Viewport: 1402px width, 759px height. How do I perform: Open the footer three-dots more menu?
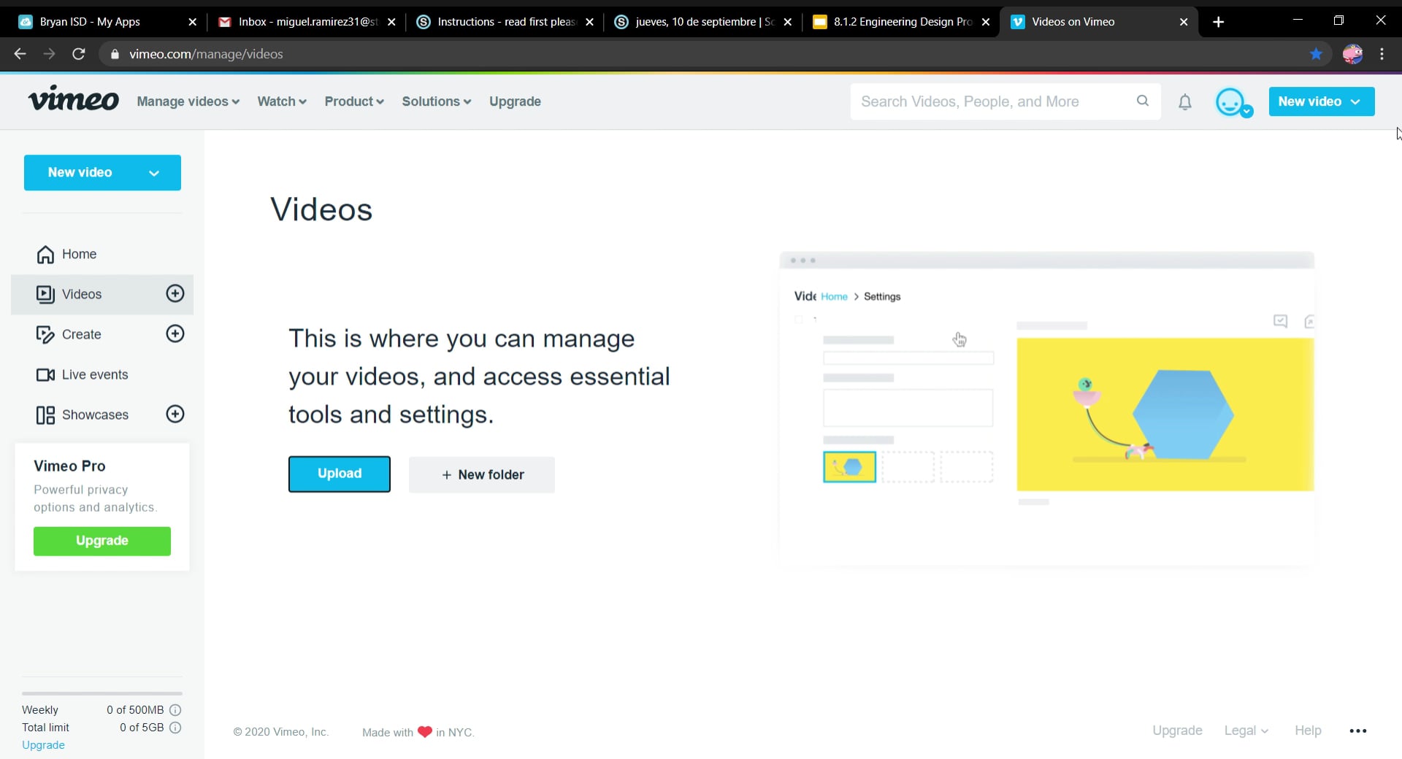(x=1358, y=731)
